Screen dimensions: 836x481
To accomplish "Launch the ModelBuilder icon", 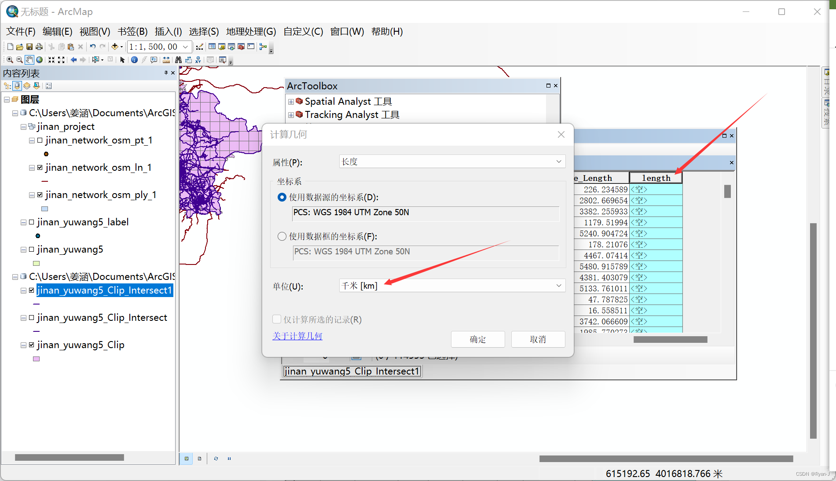I will (x=263, y=47).
